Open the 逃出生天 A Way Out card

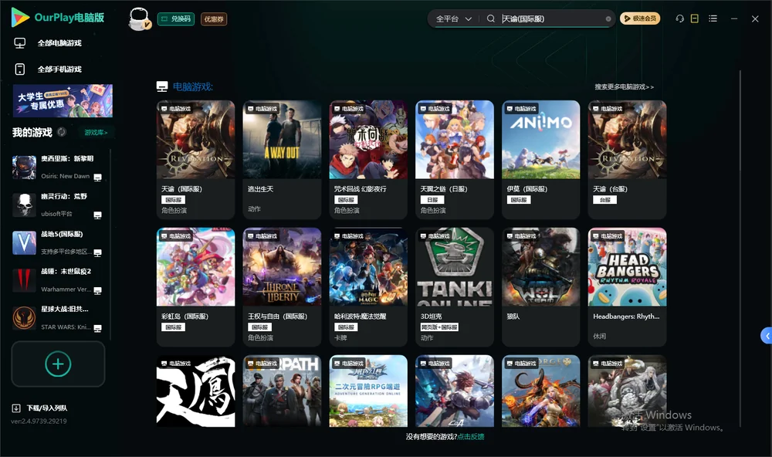point(282,160)
